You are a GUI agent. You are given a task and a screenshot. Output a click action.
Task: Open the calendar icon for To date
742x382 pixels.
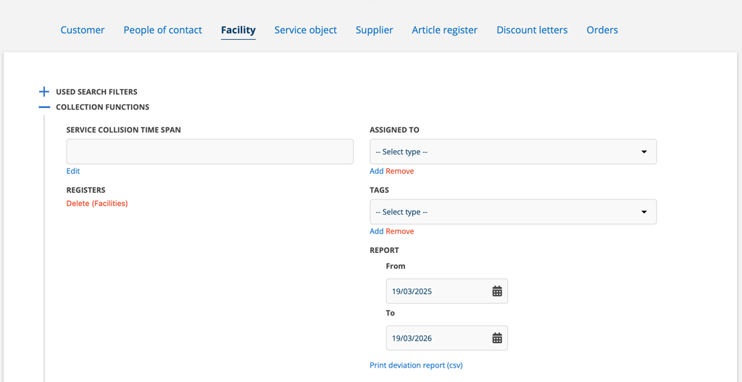[x=497, y=339]
